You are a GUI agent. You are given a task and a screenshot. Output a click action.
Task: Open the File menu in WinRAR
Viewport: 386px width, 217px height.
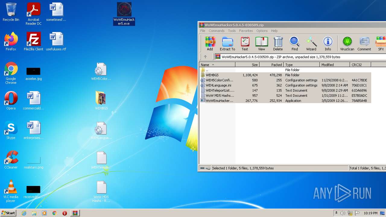tap(203, 31)
